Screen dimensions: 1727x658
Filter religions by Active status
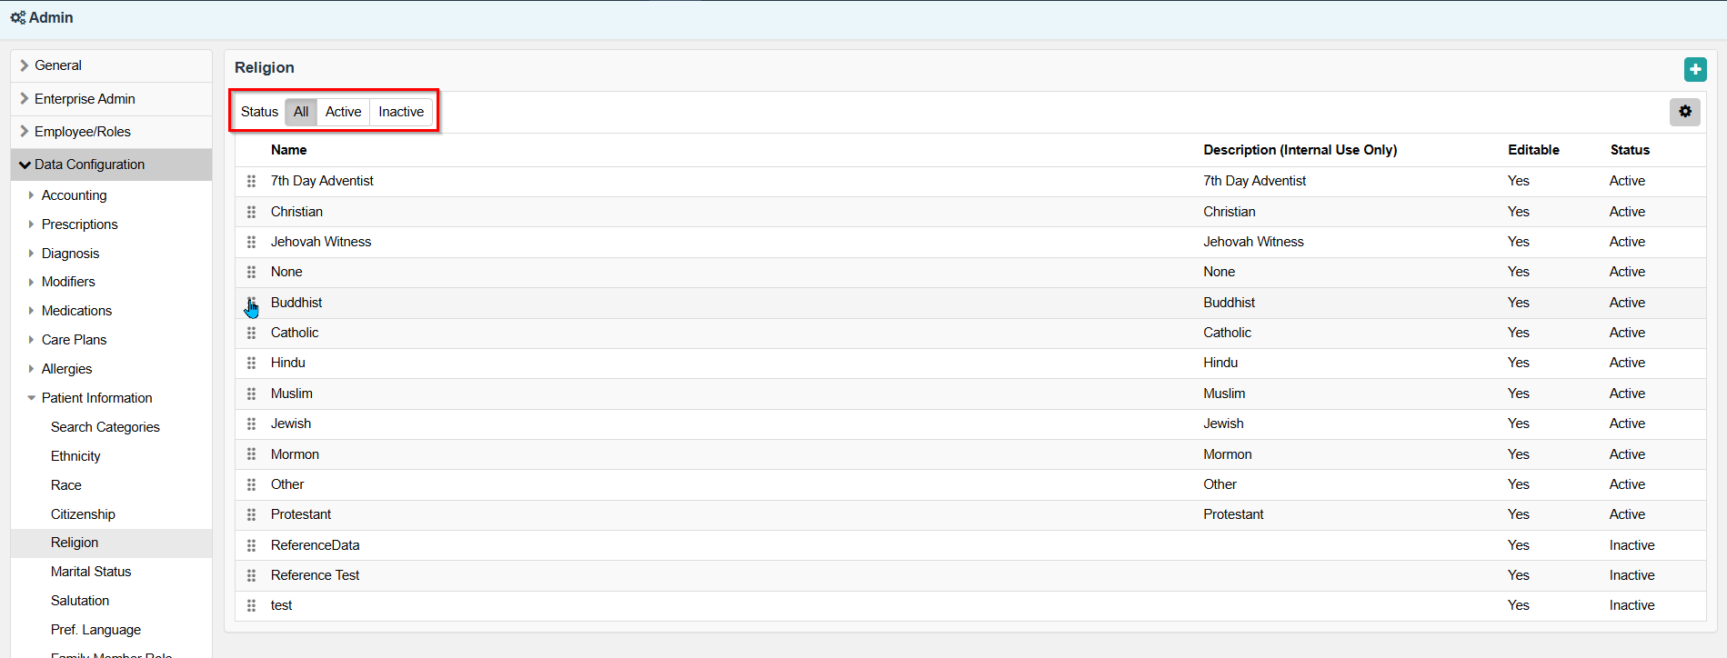click(343, 112)
